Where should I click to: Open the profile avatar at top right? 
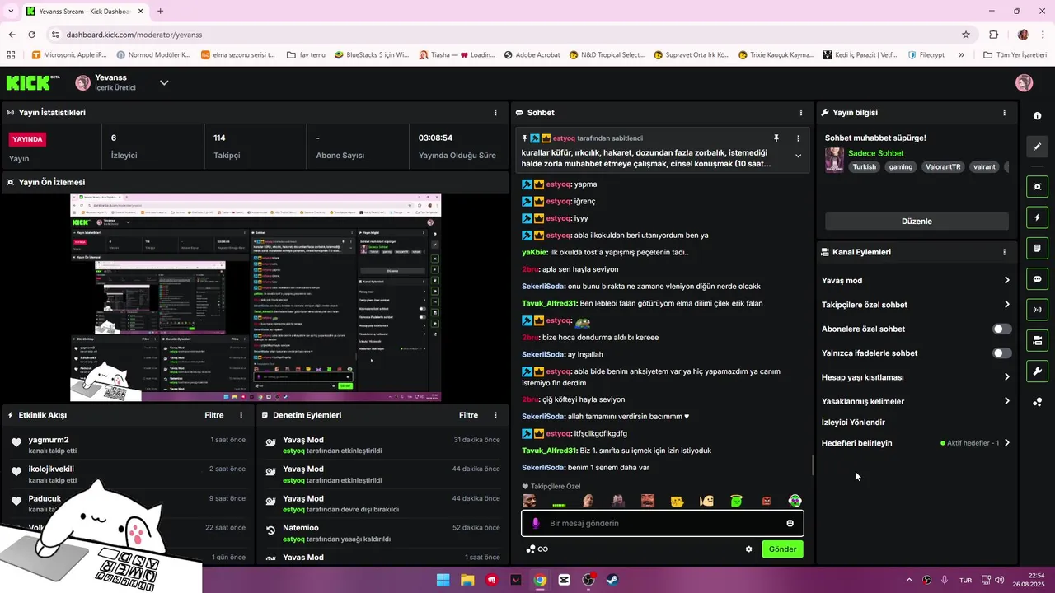1024,82
